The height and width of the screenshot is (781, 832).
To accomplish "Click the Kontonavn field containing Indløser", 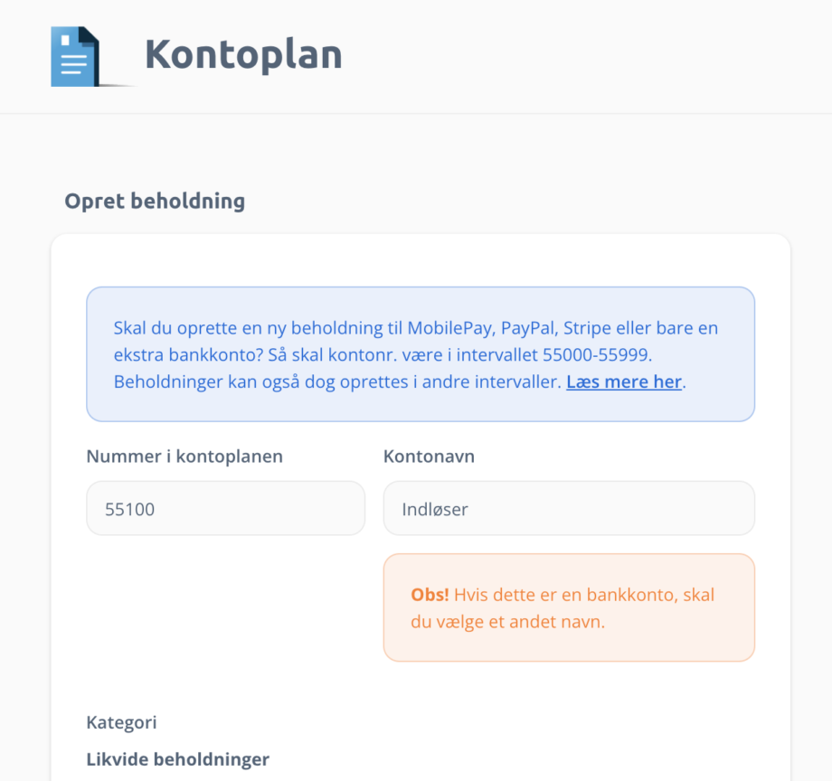I will [x=569, y=508].
